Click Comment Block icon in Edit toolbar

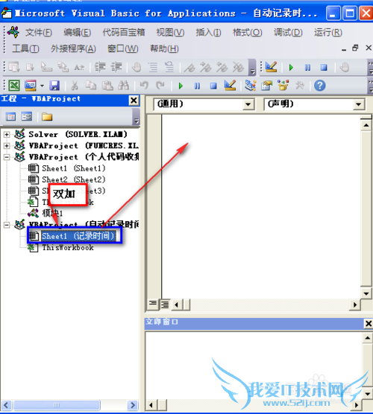click(x=153, y=67)
